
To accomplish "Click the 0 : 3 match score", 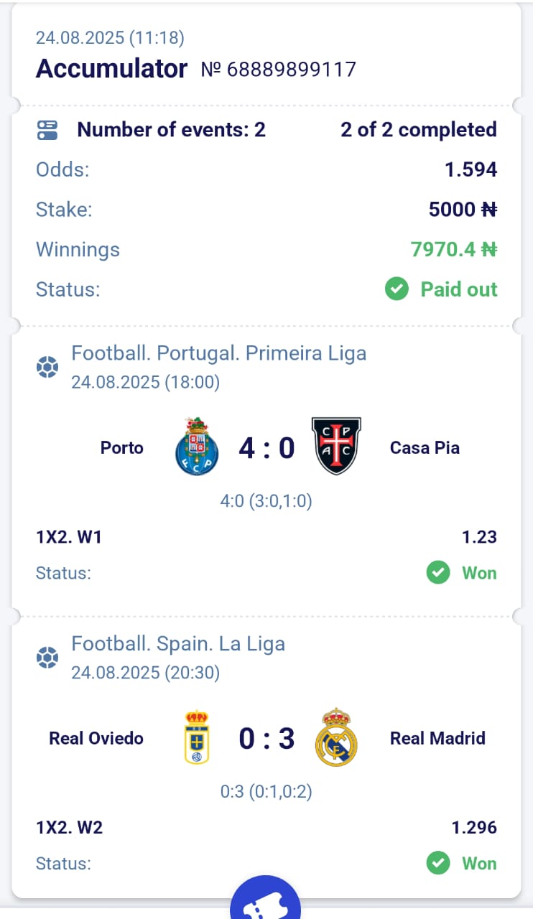I will pos(266,738).
